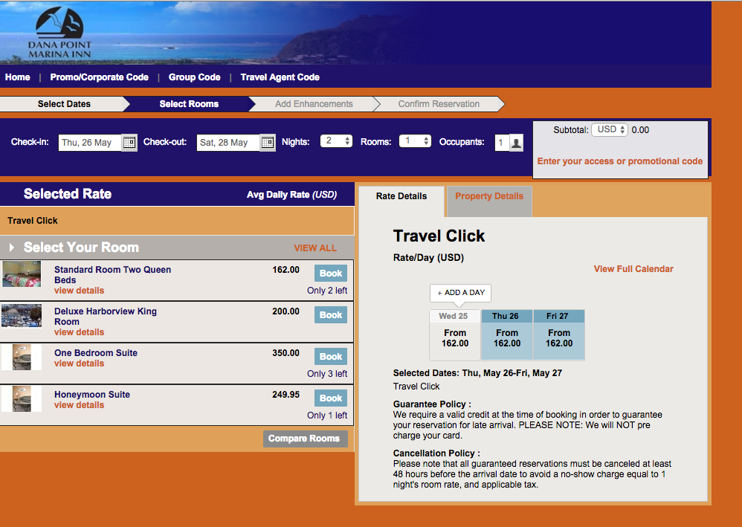Open the Rooms count dropdown

point(415,141)
